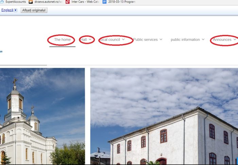This screenshot has width=238, height=165.
Task: Open the Inter Cars Web Catalog bookmark
Action: click(83, 2)
